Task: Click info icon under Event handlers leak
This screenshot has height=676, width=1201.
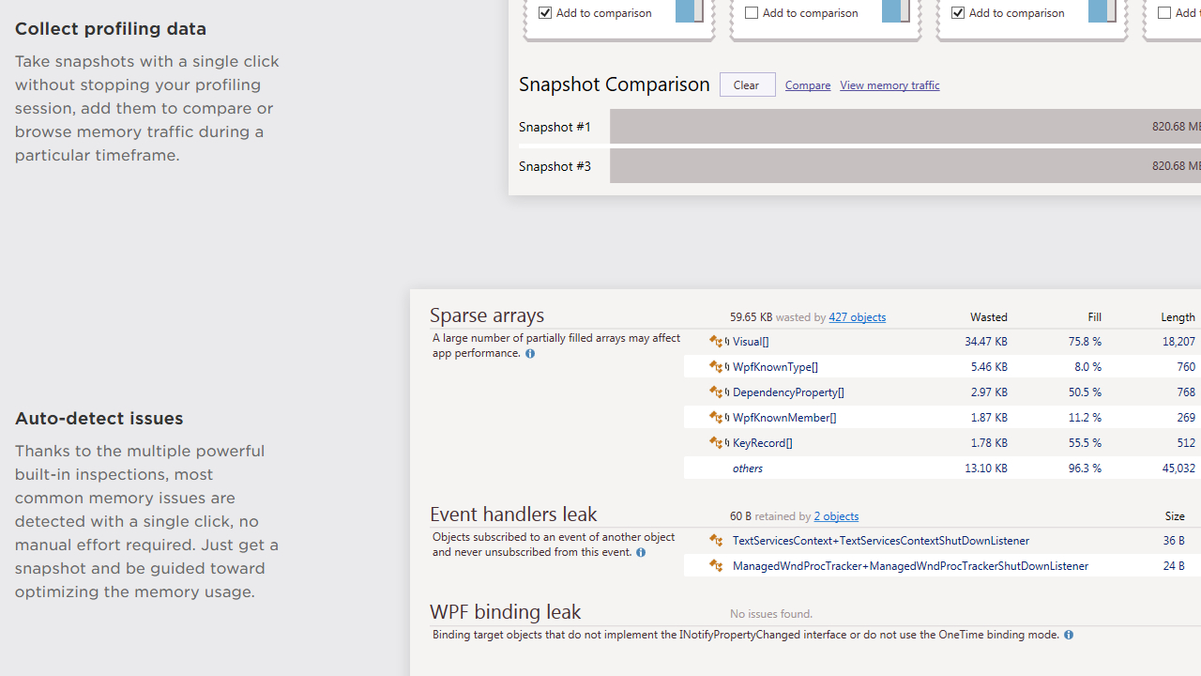Action: click(641, 553)
